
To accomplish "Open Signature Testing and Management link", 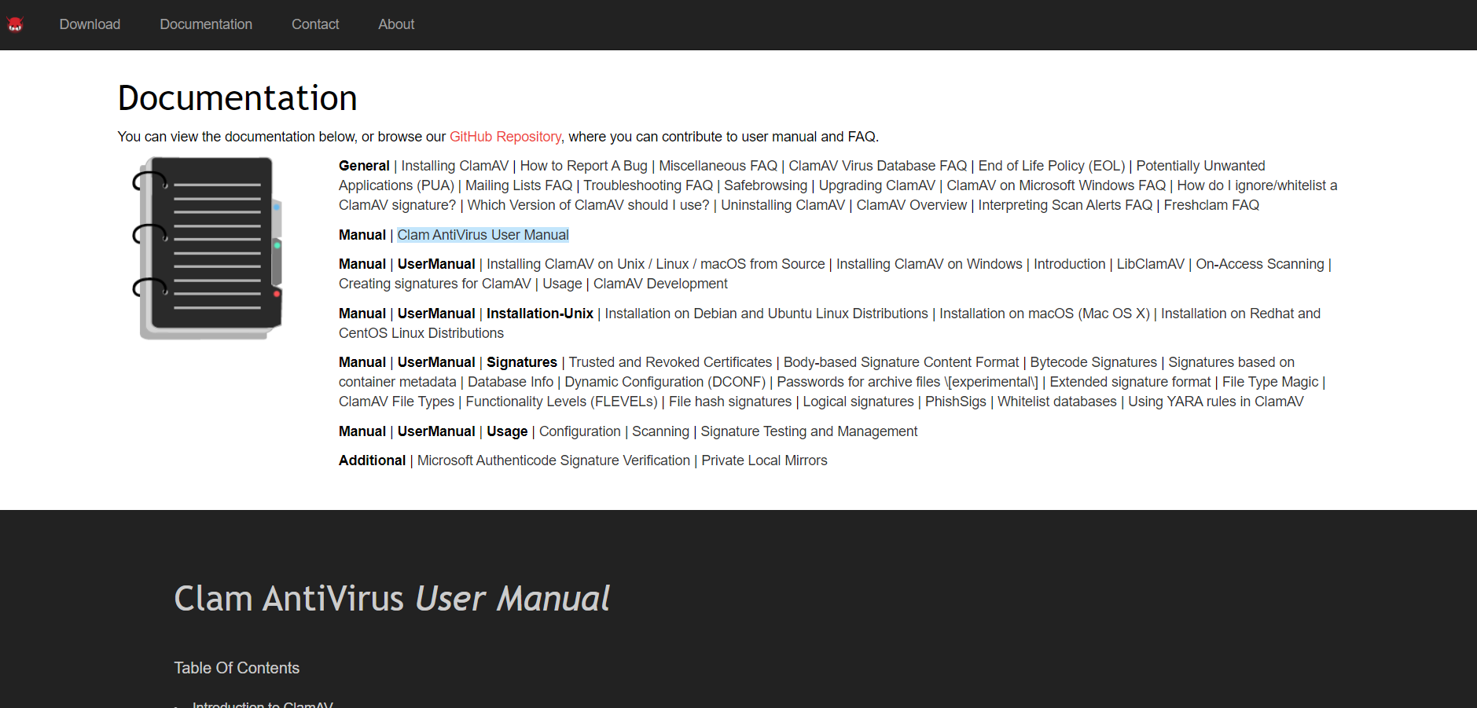I will click(x=809, y=431).
